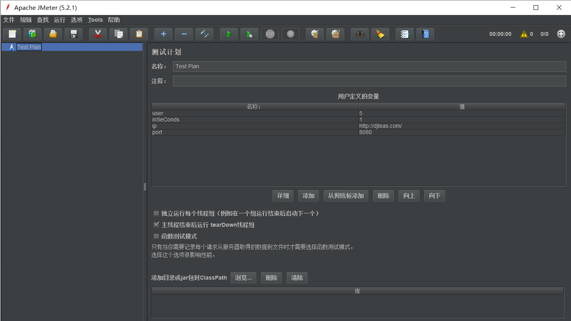
Task: Collapse all nodes with minus icon
Action: 184,34
